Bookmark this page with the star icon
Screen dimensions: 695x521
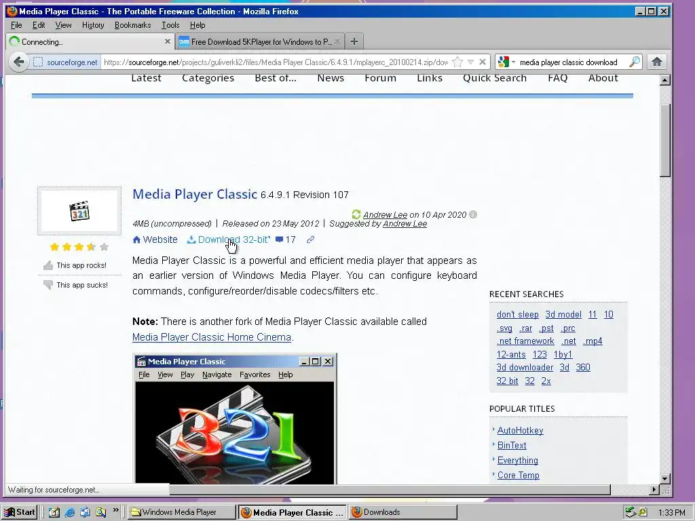pyautogui.click(x=457, y=62)
